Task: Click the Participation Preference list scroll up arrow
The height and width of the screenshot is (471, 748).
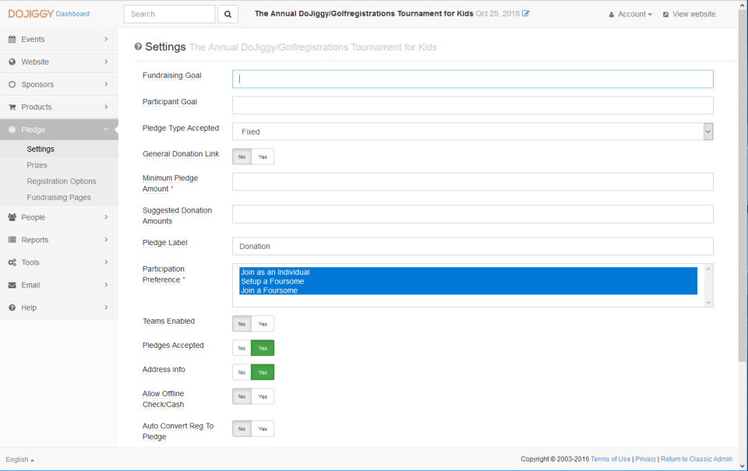Action: click(x=708, y=269)
